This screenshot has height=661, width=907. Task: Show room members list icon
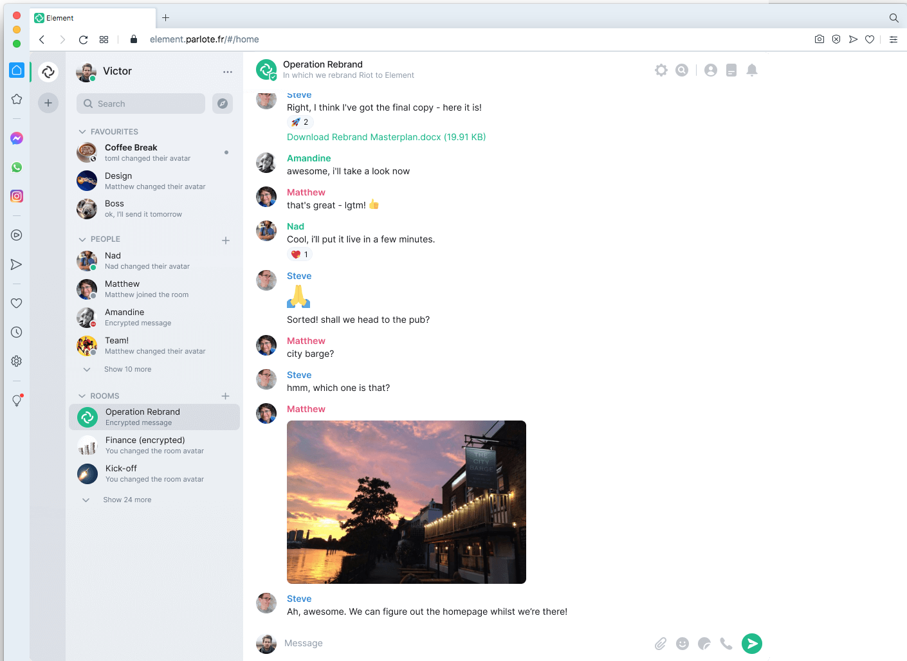[x=711, y=70]
